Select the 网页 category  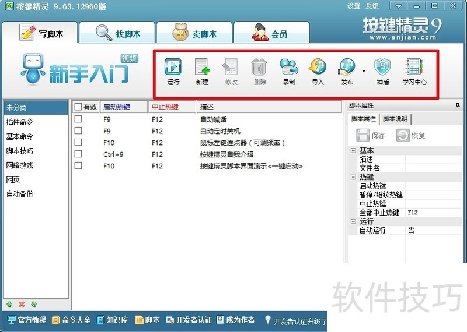(36, 179)
